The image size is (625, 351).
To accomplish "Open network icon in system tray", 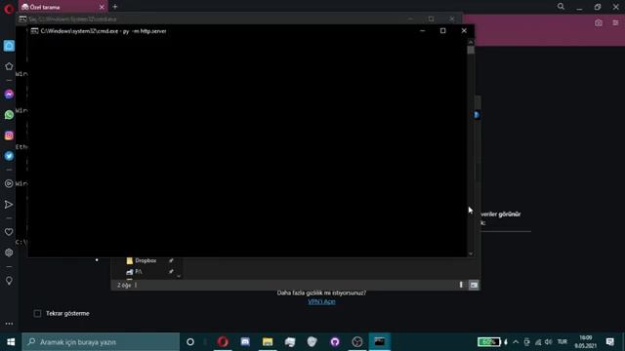I will click(538, 342).
